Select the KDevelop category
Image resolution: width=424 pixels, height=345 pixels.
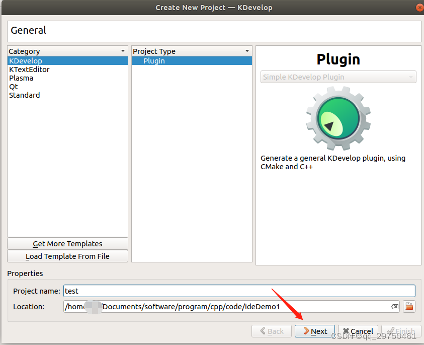pos(67,60)
